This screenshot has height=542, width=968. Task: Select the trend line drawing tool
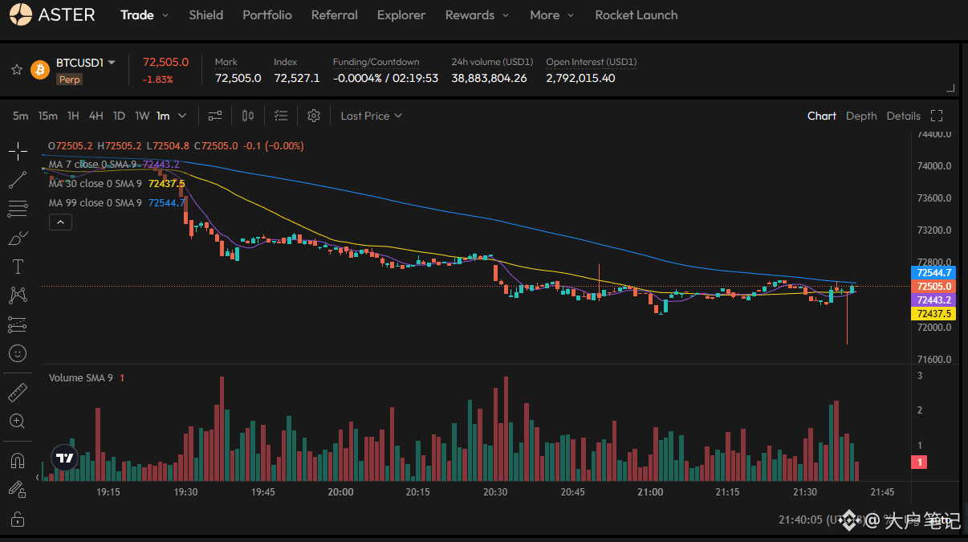tap(18, 181)
